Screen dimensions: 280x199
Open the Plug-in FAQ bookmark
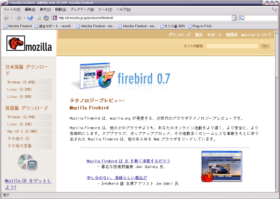(200, 26)
